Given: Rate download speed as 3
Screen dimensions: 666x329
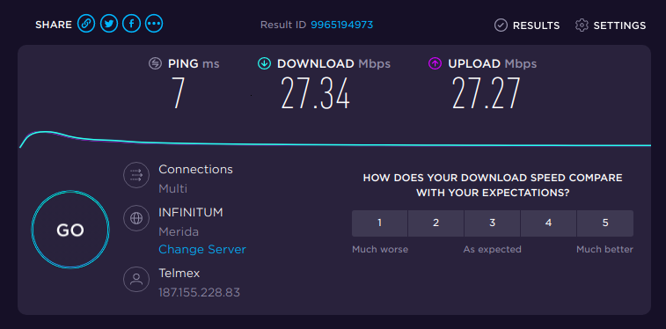Looking at the screenshot, I should [493, 223].
